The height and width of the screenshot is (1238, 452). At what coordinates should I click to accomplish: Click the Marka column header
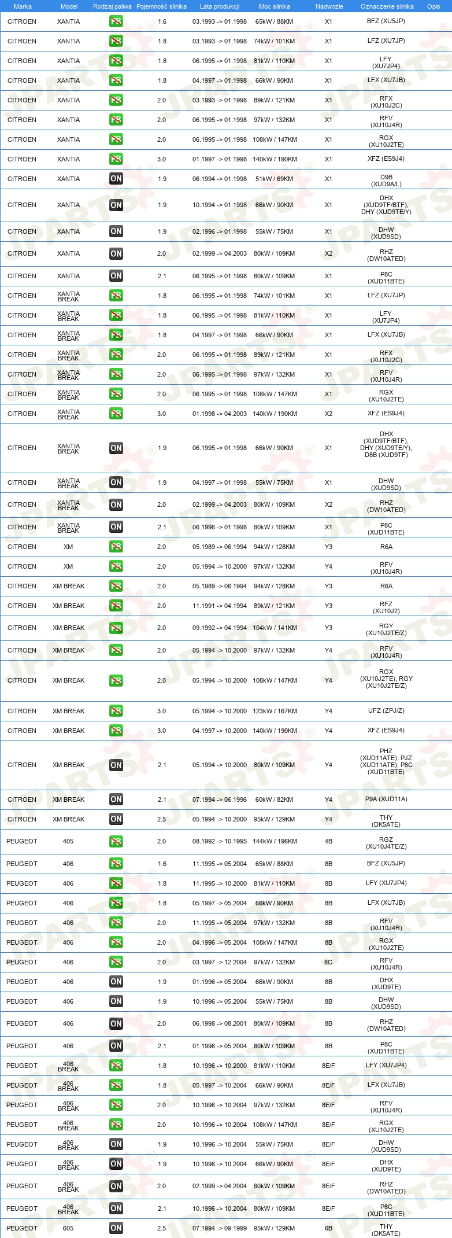23,6
